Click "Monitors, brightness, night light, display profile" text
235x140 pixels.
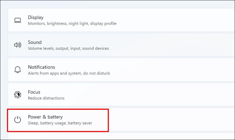point(72,24)
